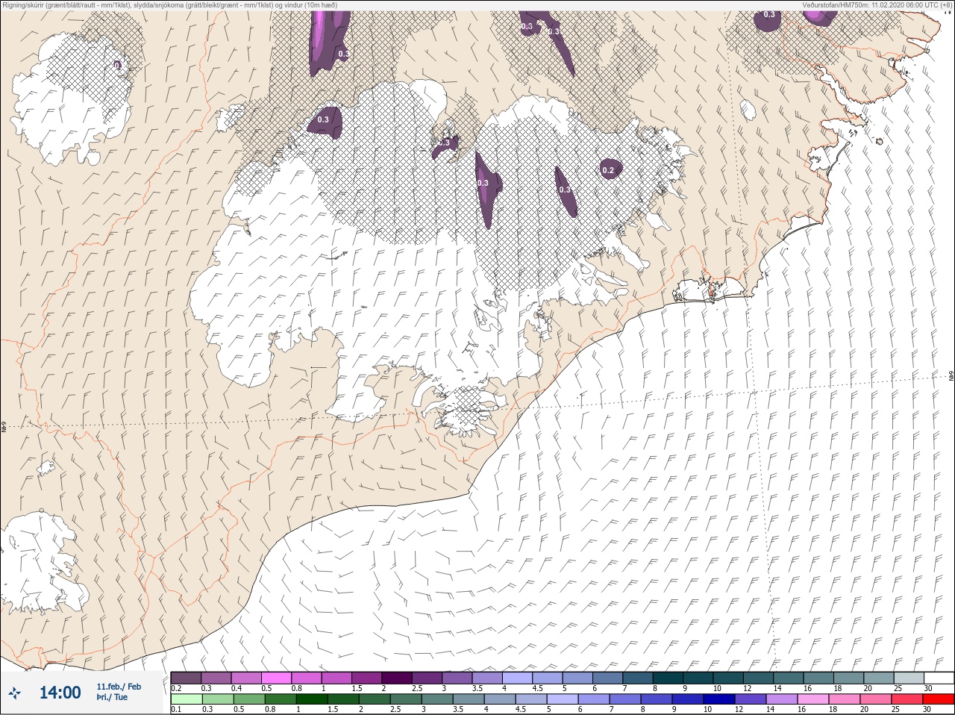Select lower legend swatch for 30 (bright red)
This screenshot has height=715, width=955.
[x=939, y=699]
